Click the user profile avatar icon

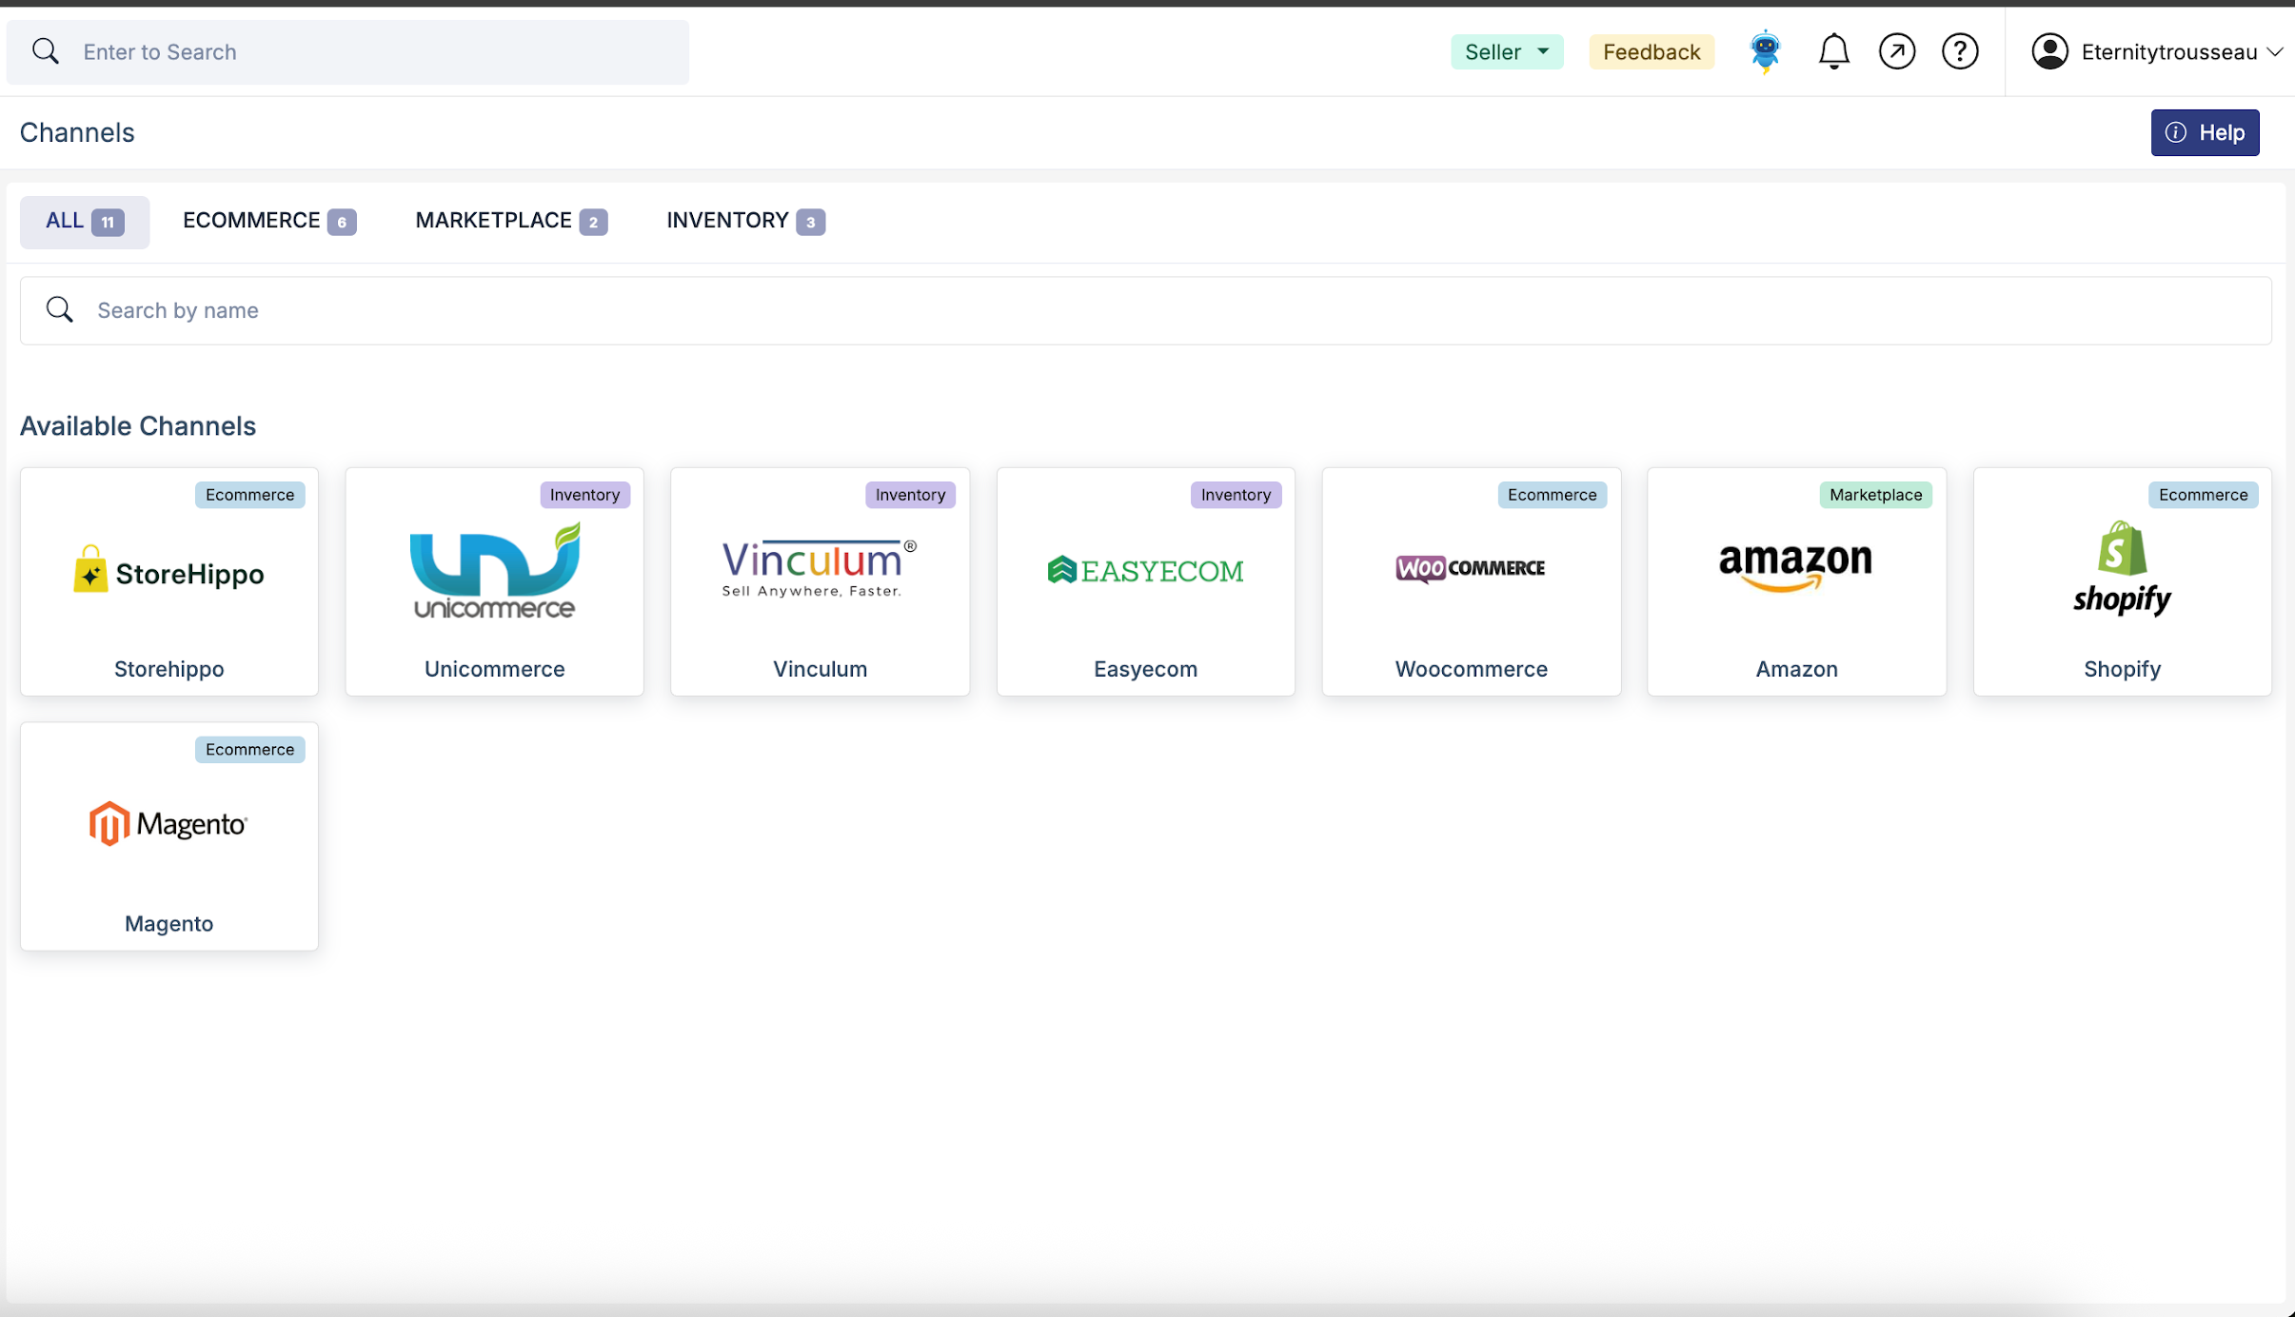[2049, 51]
